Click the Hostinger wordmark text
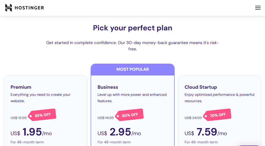This screenshot has width=265, height=146. tap(29, 8)
